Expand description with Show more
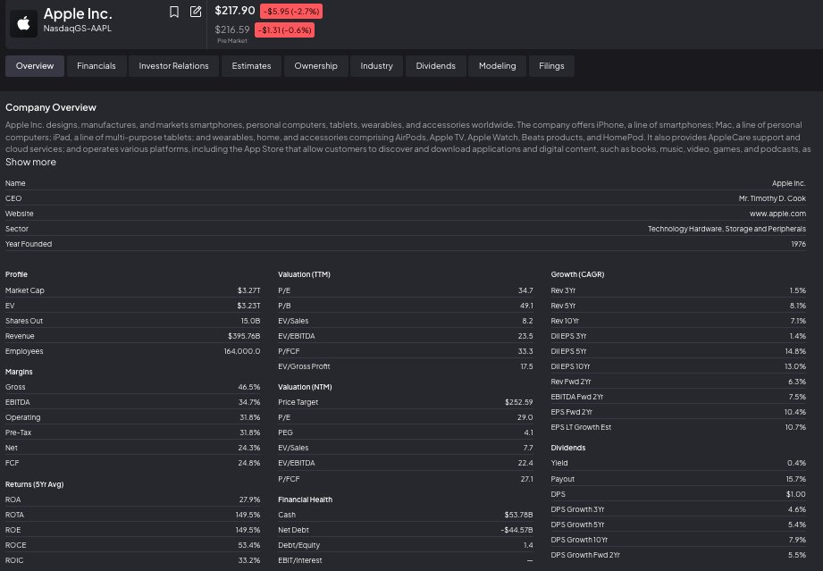The width and height of the screenshot is (823, 571). click(30, 162)
